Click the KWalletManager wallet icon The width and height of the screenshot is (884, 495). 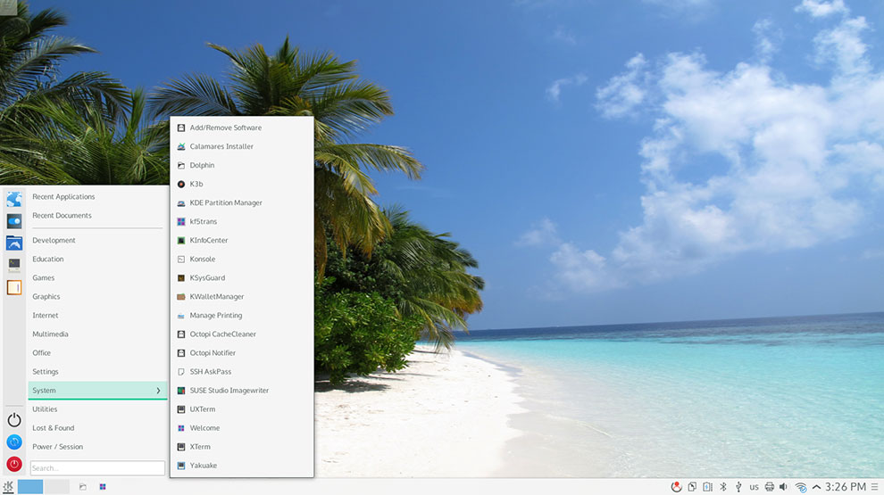pos(181,297)
